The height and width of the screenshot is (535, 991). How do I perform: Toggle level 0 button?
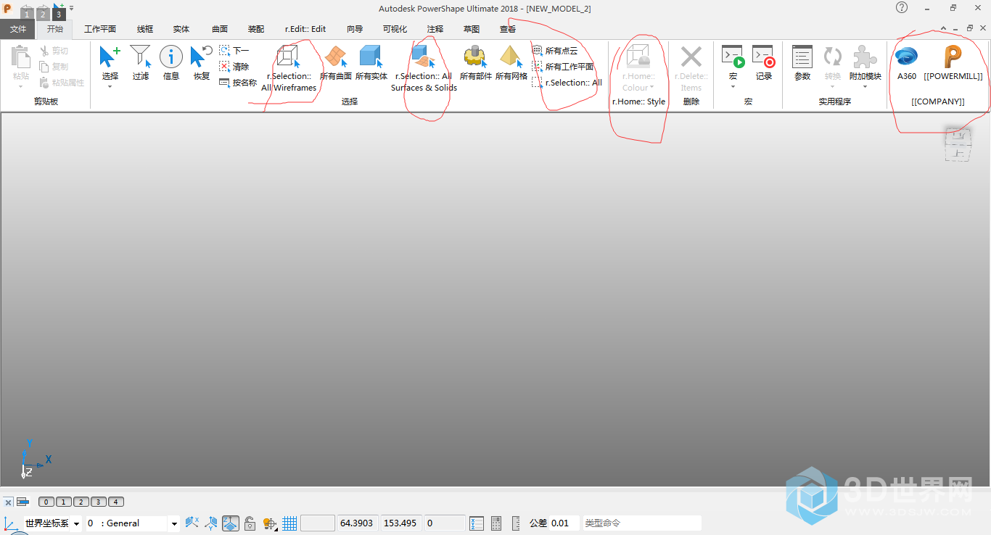[x=46, y=502]
